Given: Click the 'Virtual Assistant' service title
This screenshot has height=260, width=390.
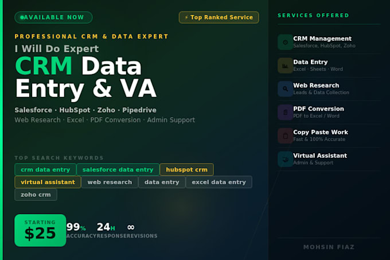Looking at the screenshot, I should click(x=320, y=156).
